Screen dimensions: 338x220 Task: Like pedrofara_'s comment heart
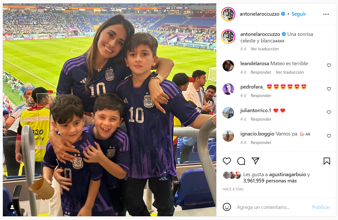[x=329, y=89]
